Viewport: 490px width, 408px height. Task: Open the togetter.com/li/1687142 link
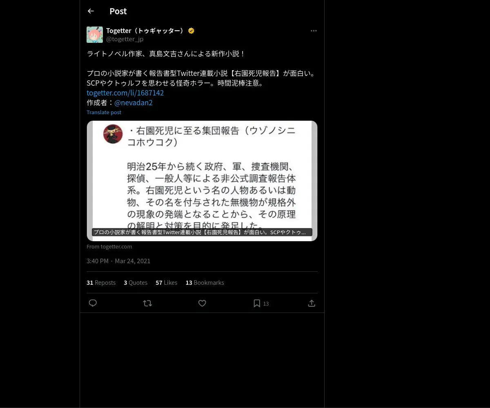[125, 93]
